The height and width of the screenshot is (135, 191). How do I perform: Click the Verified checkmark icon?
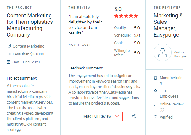click(156, 117)
